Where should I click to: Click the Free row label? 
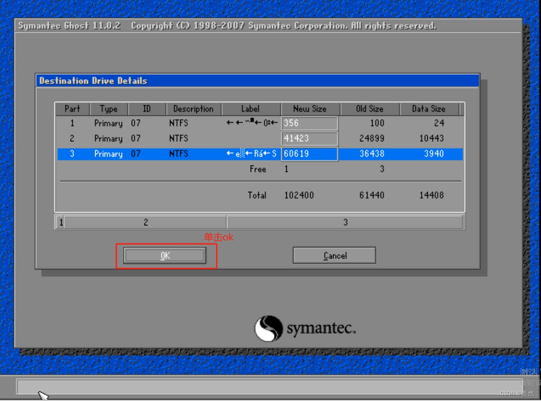point(258,169)
